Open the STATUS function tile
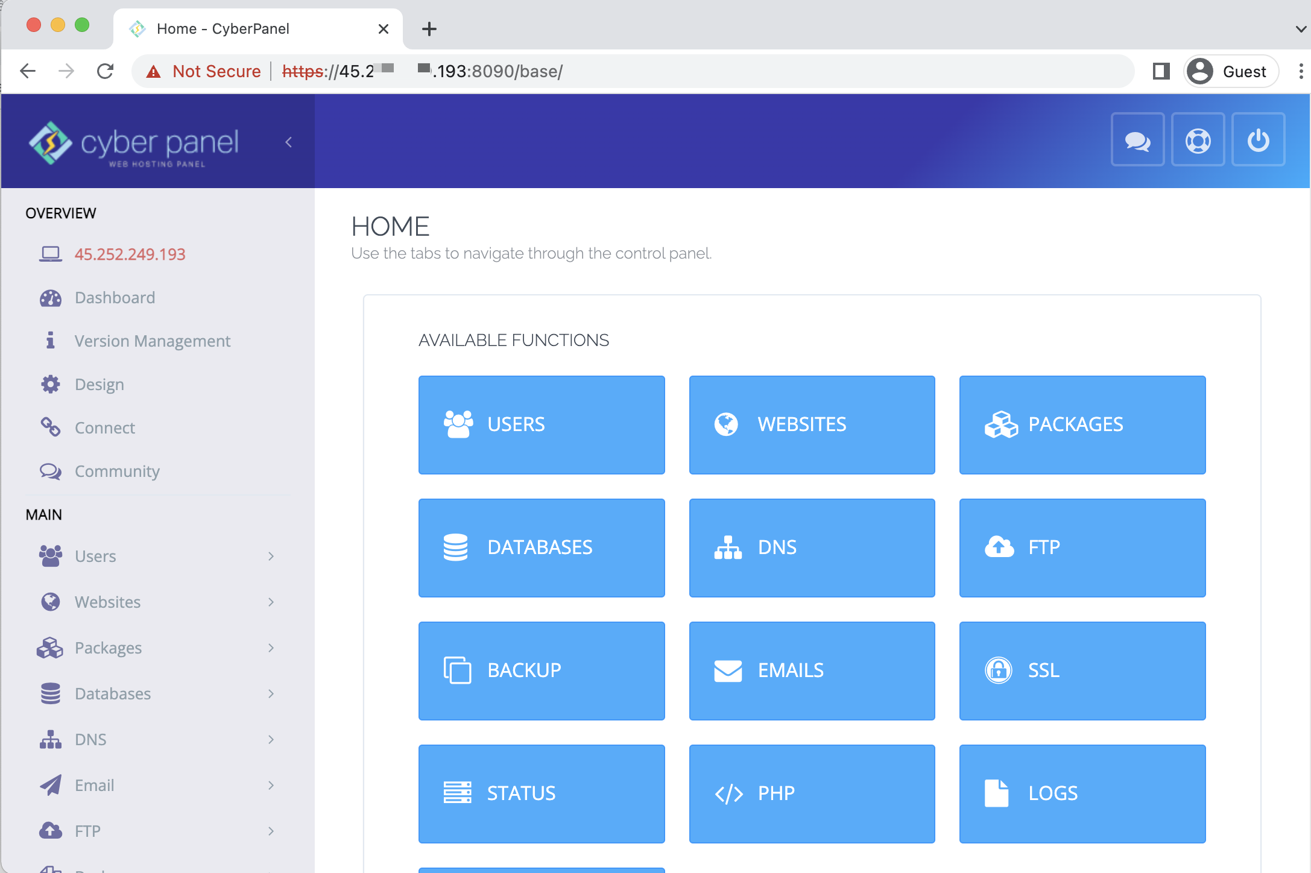Screen dimensions: 1311x873 click(x=542, y=794)
